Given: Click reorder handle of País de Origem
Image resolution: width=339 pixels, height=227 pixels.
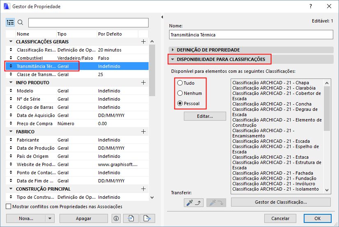Looking at the screenshot, I should tap(11, 156).
